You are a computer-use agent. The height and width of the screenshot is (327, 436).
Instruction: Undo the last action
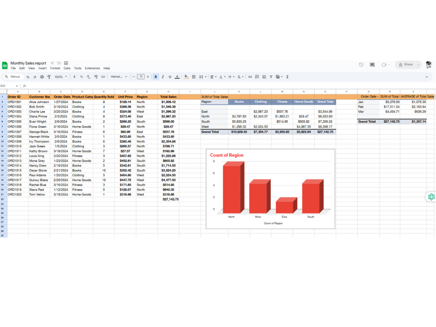(28, 77)
